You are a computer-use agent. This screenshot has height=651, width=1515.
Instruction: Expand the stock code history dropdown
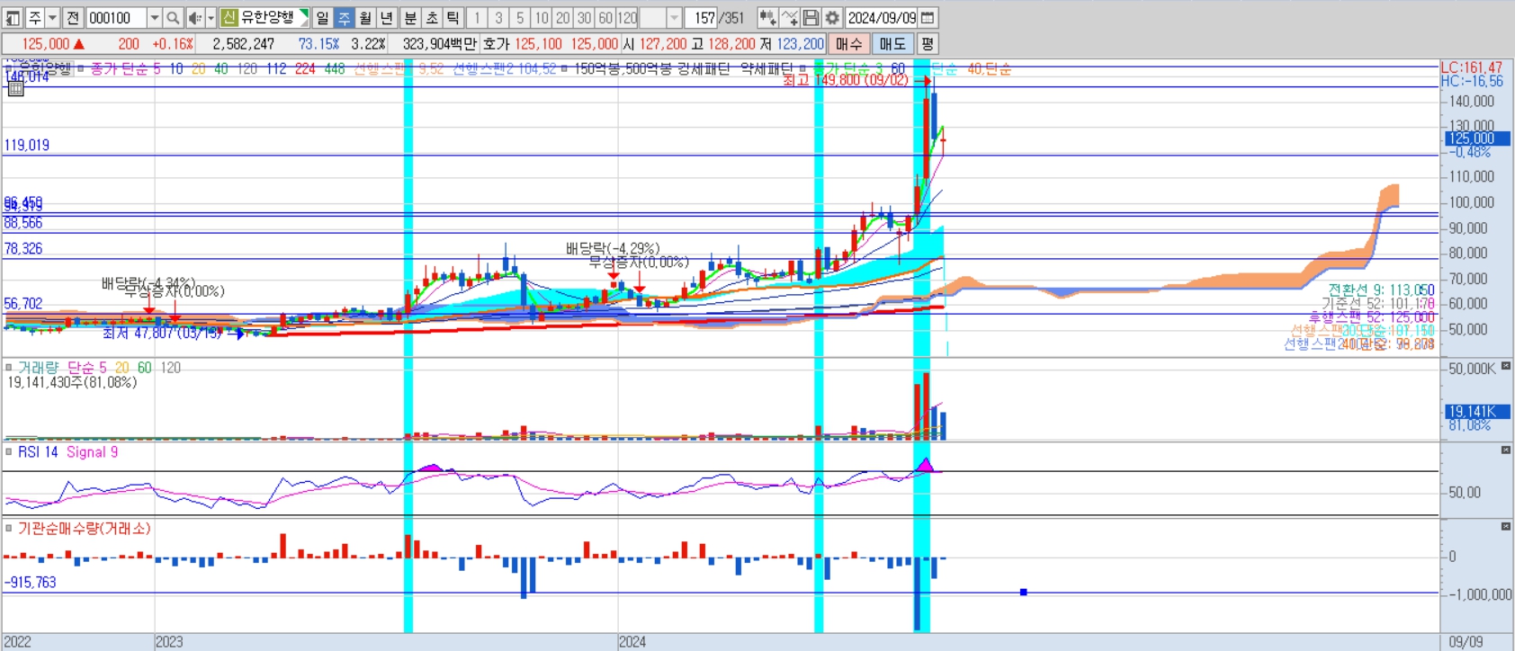click(x=154, y=17)
